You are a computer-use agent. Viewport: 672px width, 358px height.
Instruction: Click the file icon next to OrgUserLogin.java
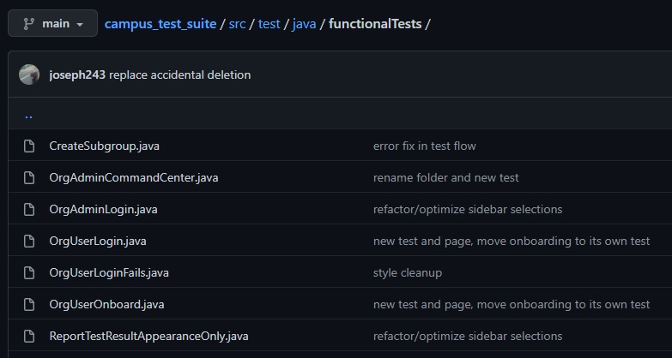pos(29,241)
